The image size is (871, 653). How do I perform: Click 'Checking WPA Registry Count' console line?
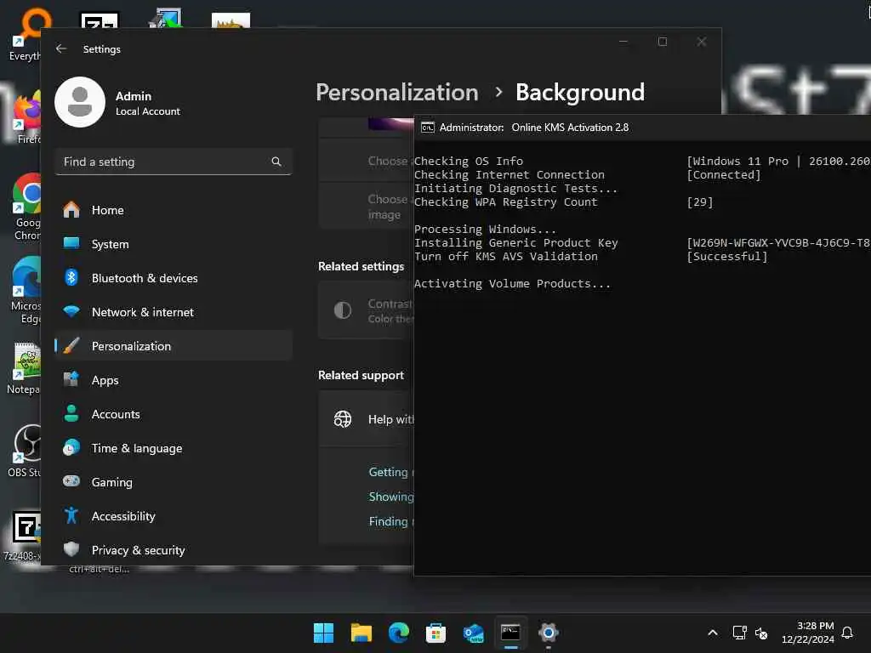pos(505,202)
